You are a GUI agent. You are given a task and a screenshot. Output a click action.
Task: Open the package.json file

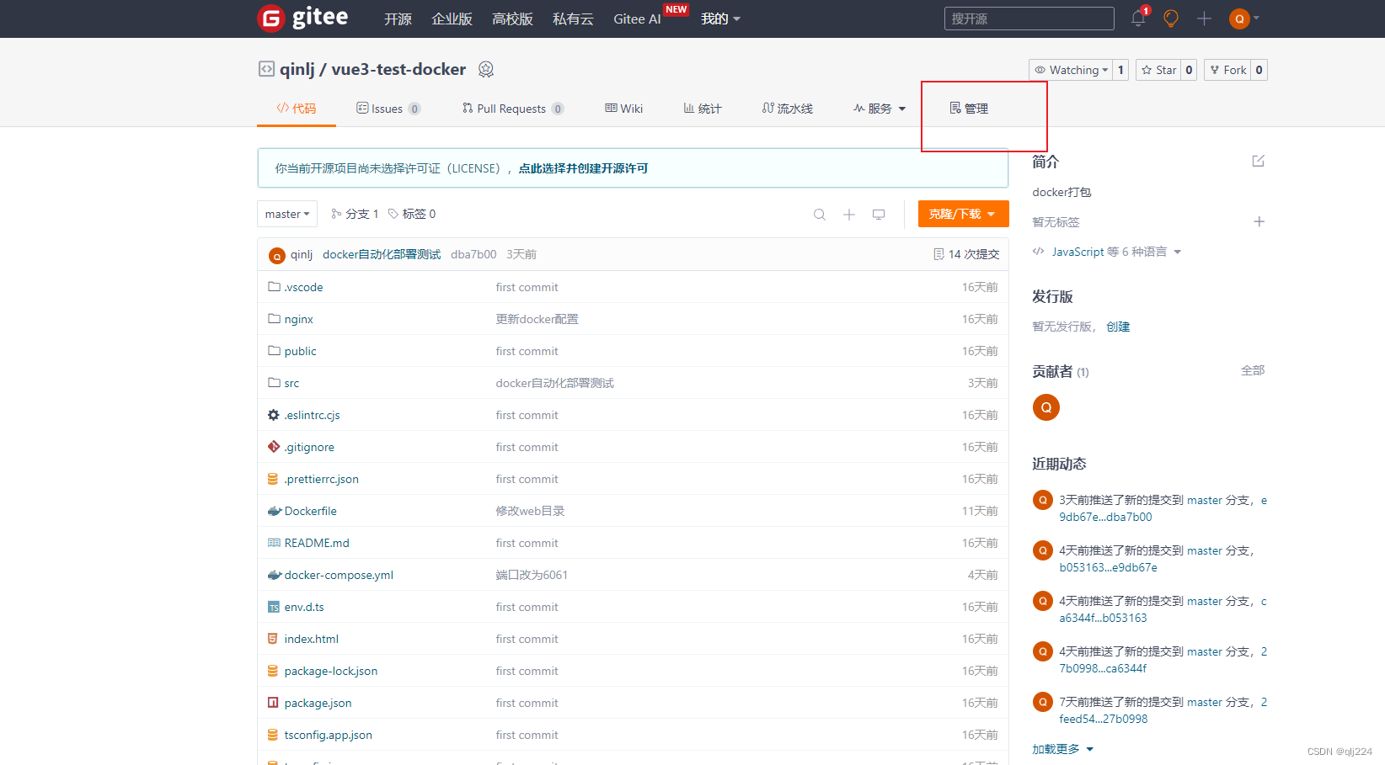(x=318, y=703)
